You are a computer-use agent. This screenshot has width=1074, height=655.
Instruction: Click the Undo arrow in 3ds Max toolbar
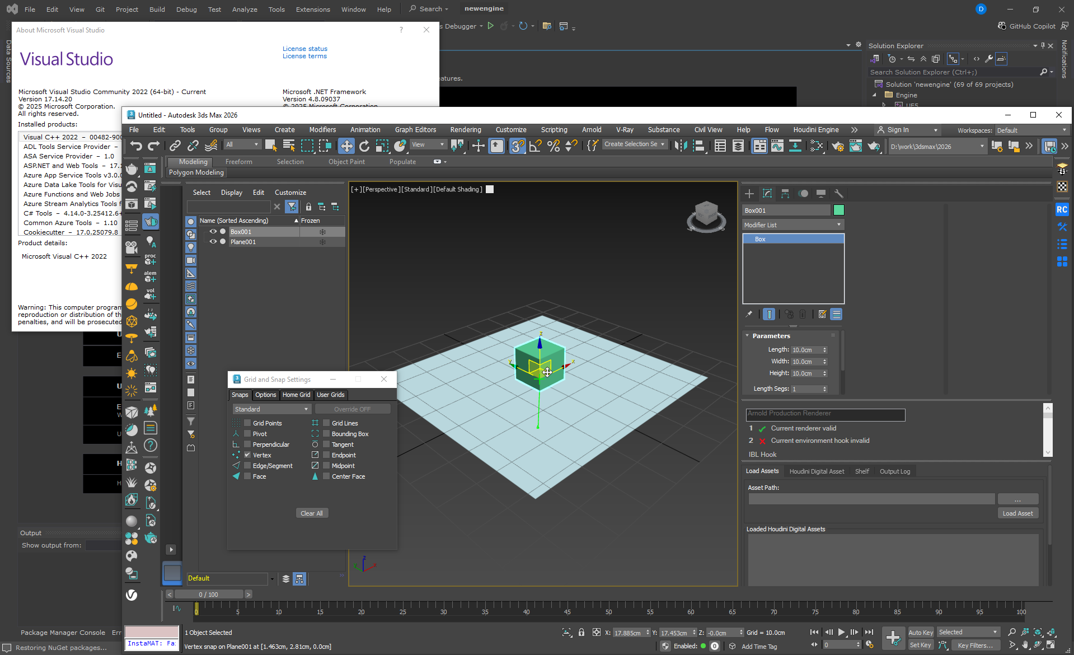pos(135,146)
